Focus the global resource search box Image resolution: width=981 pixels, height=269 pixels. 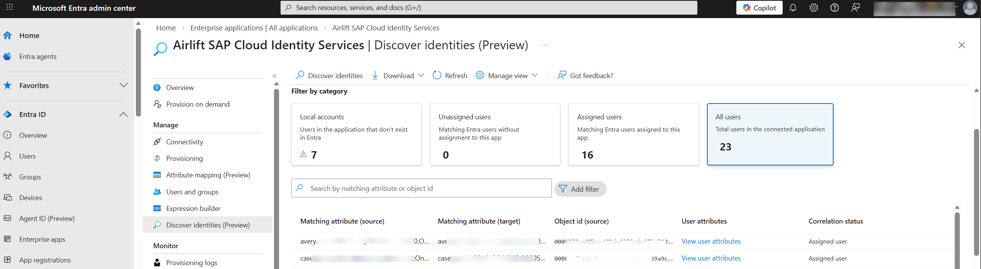click(489, 8)
